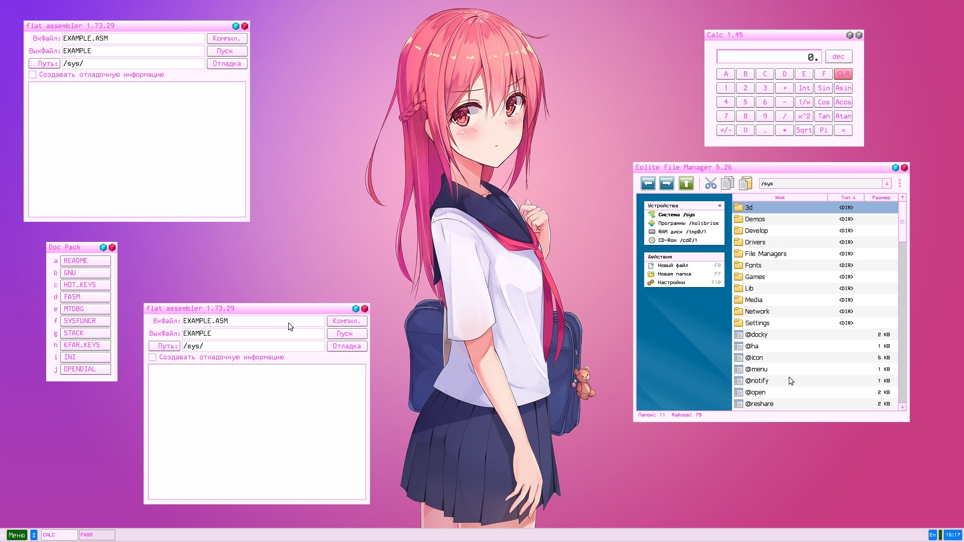Click the Cut scissors icon

710,184
